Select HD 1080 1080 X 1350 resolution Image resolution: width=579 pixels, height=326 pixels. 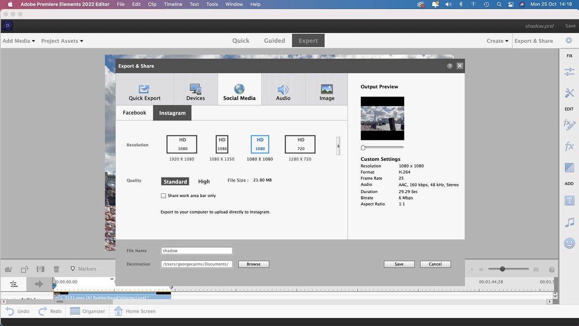pyautogui.click(x=222, y=144)
